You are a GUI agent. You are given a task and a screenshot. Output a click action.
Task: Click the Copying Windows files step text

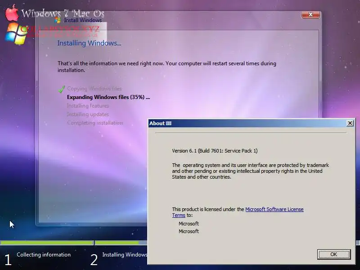click(94, 89)
